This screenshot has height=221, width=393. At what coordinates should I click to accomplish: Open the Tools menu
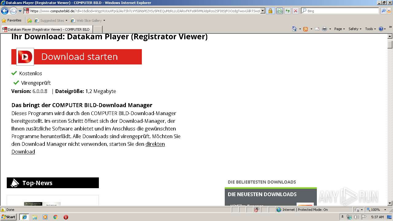click(x=370, y=29)
